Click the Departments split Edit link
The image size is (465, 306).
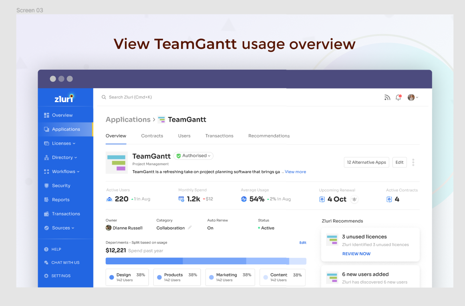pyautogui.click(x=303, y=243)
